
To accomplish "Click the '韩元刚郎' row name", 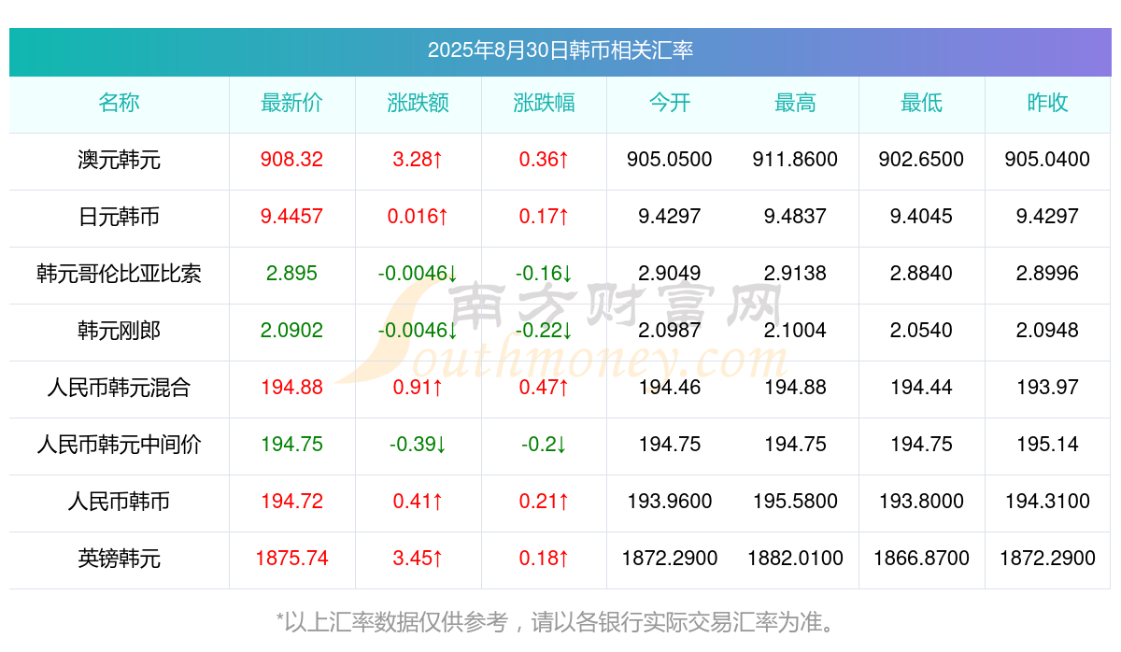I will [119, 331].
